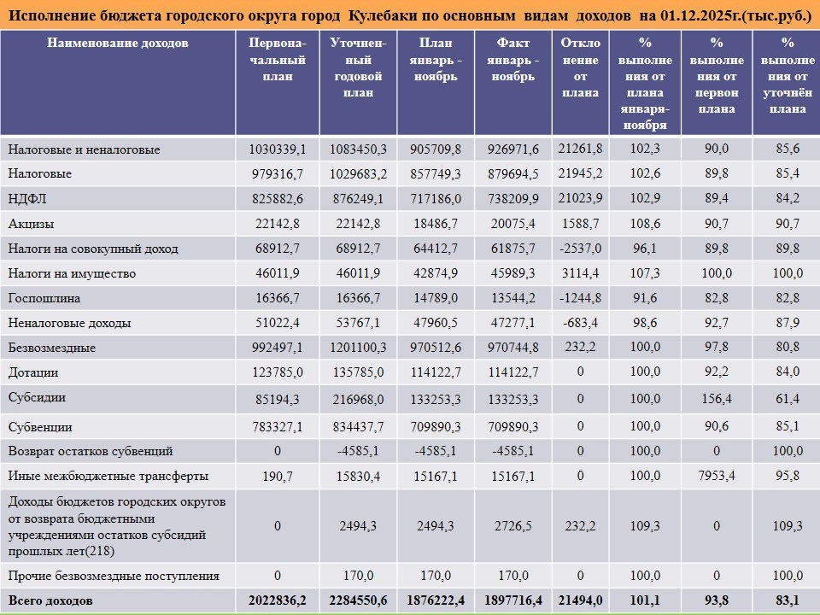This screenshot has width=820, height=615.
Task: Click the 'Дотации' row label
Action: point(33,373)
